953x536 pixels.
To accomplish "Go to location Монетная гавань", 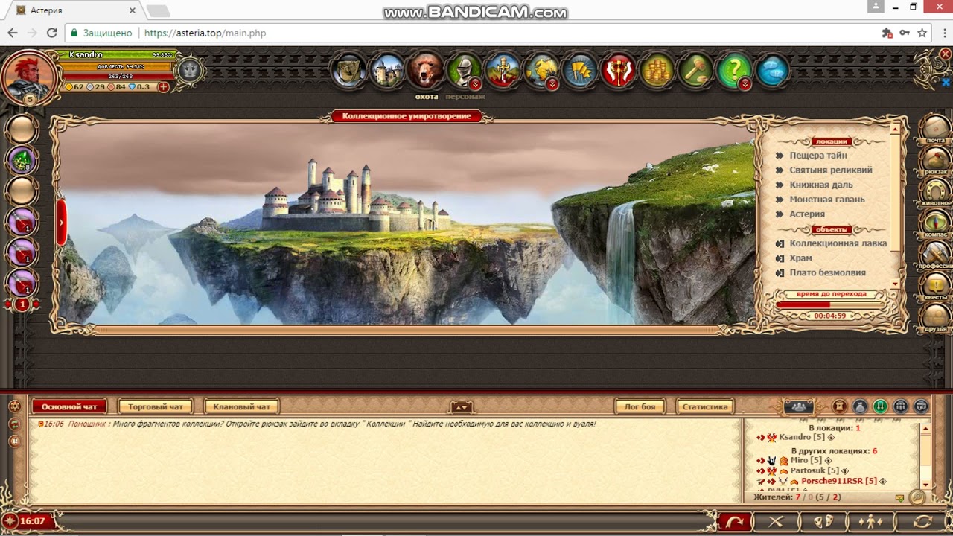I will [827, 200].
